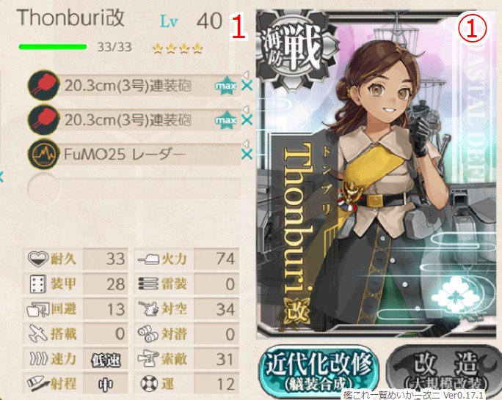
Task: Open 改造 remodel button
Action: click(x=445, y=372)
